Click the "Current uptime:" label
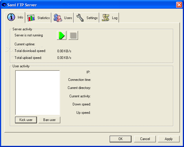184x147 pixels. click(x=25, y=44)
